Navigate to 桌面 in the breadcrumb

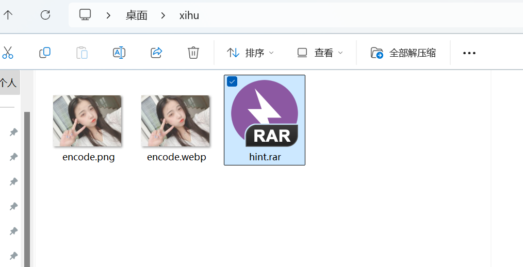pyautogui.click(x=136, y=15)
